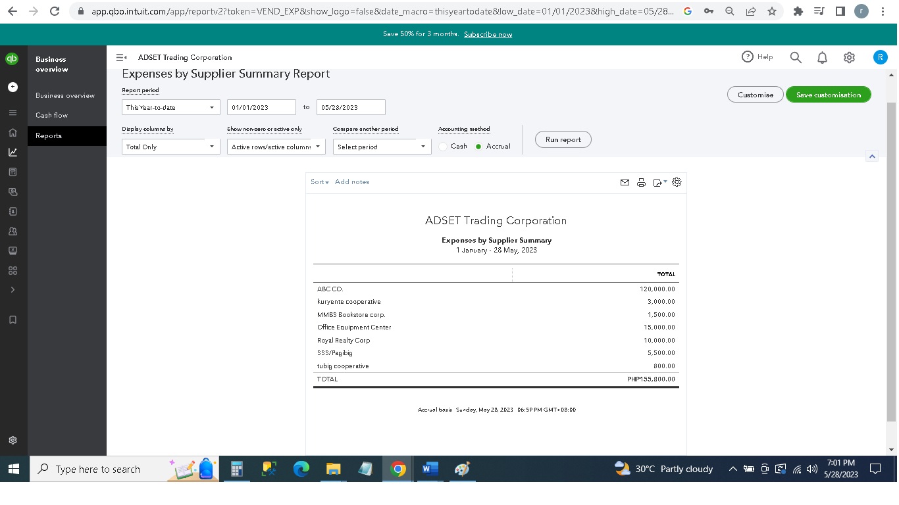Screen dimensions: 899x505
Task: Click the home icon in left rail
Action: point(13,132)
